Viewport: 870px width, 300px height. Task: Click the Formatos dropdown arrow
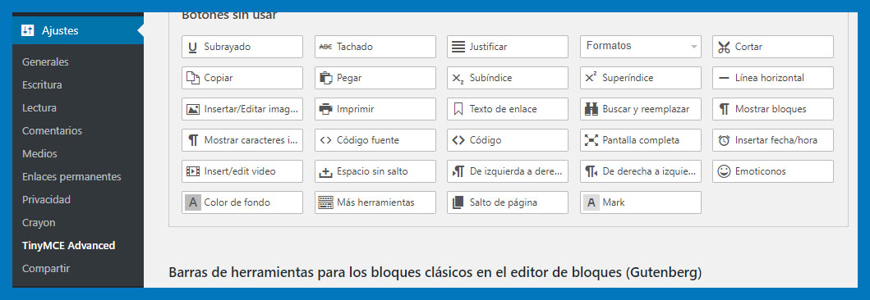[693, 47]
